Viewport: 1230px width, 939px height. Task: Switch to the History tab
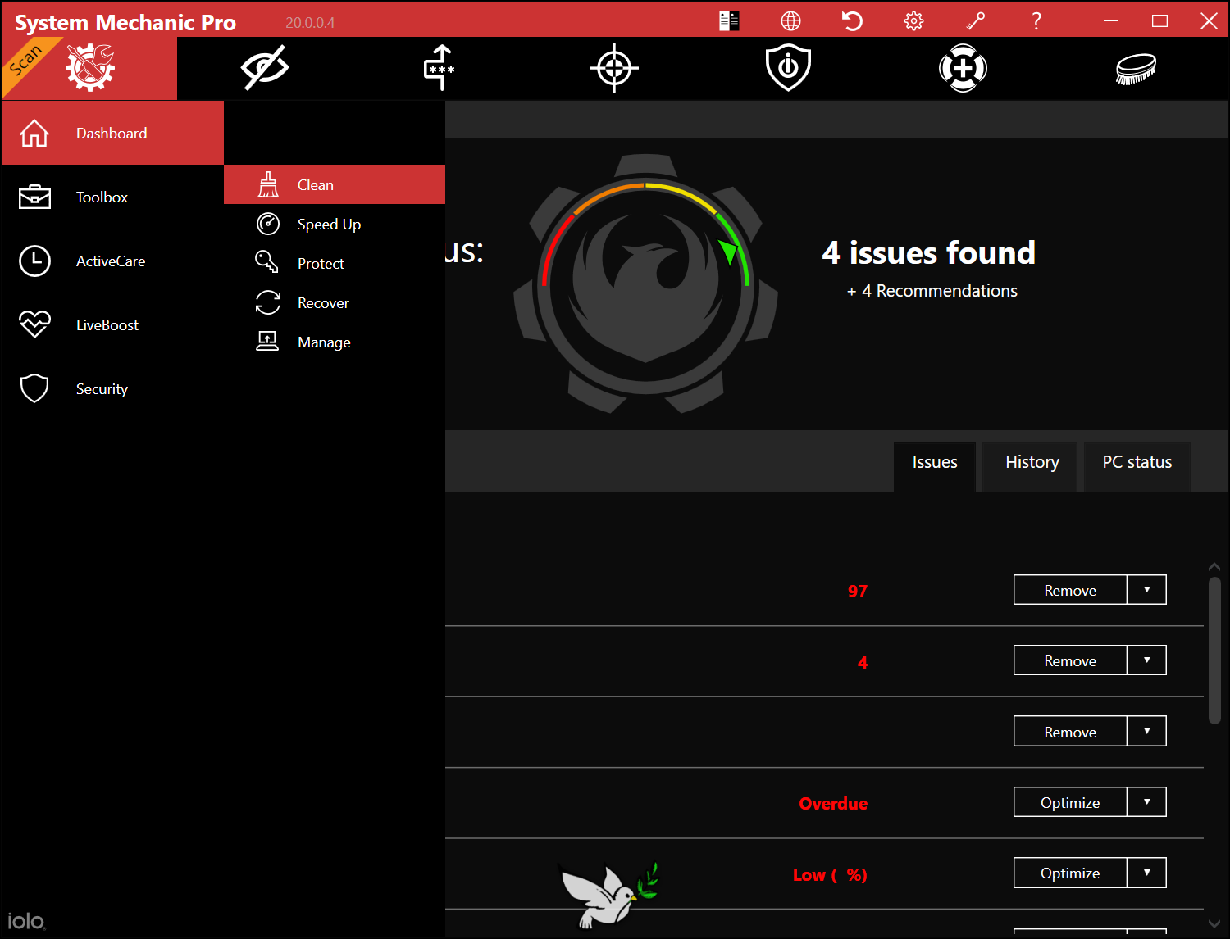click(x=1032, y=466)
